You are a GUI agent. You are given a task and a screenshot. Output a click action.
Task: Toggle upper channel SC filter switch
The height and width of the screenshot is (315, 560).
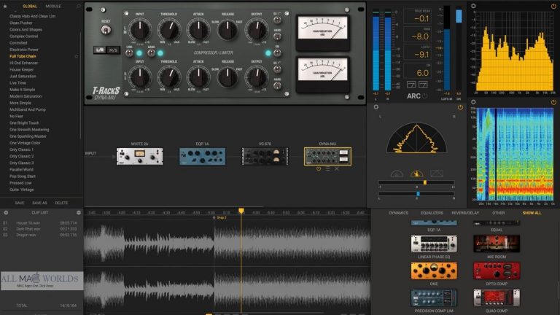pos(277,20)
